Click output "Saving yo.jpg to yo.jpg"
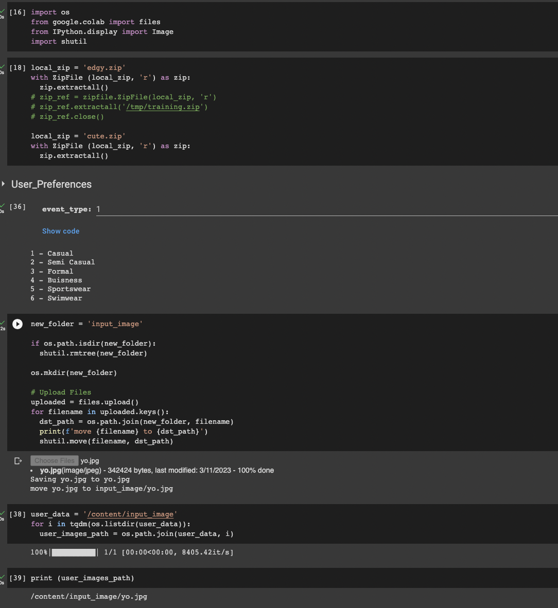This screenshot has height=608, width=558. coord(80,479)
